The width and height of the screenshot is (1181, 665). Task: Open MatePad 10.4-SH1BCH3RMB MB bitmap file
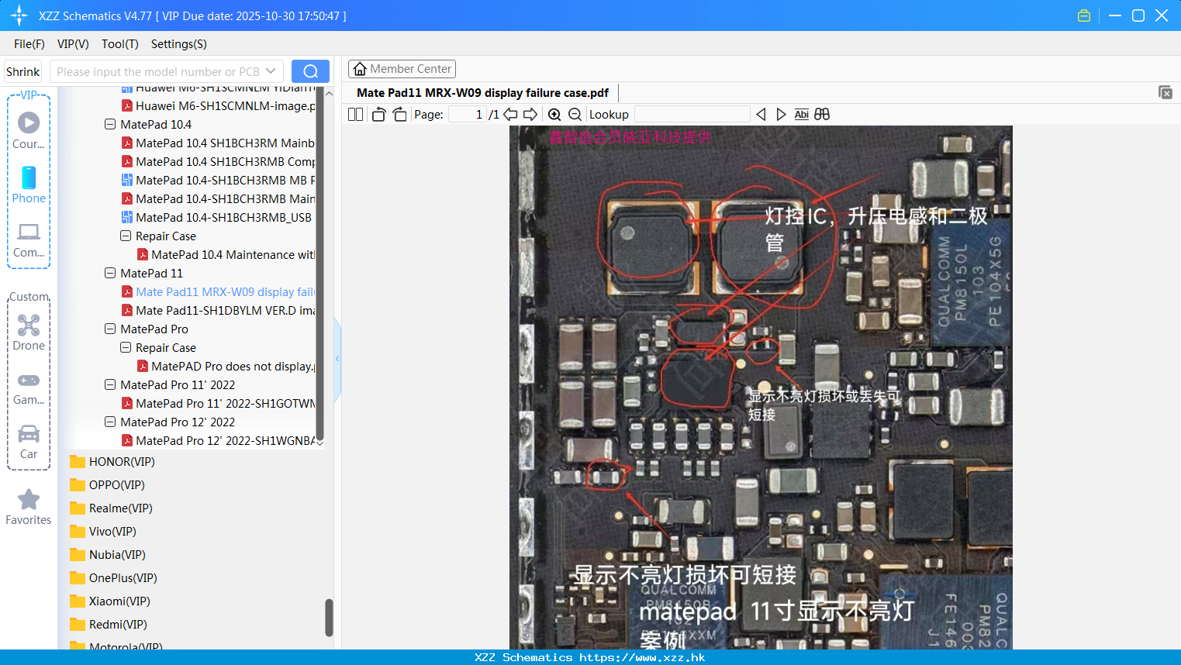tap(218, 180)
